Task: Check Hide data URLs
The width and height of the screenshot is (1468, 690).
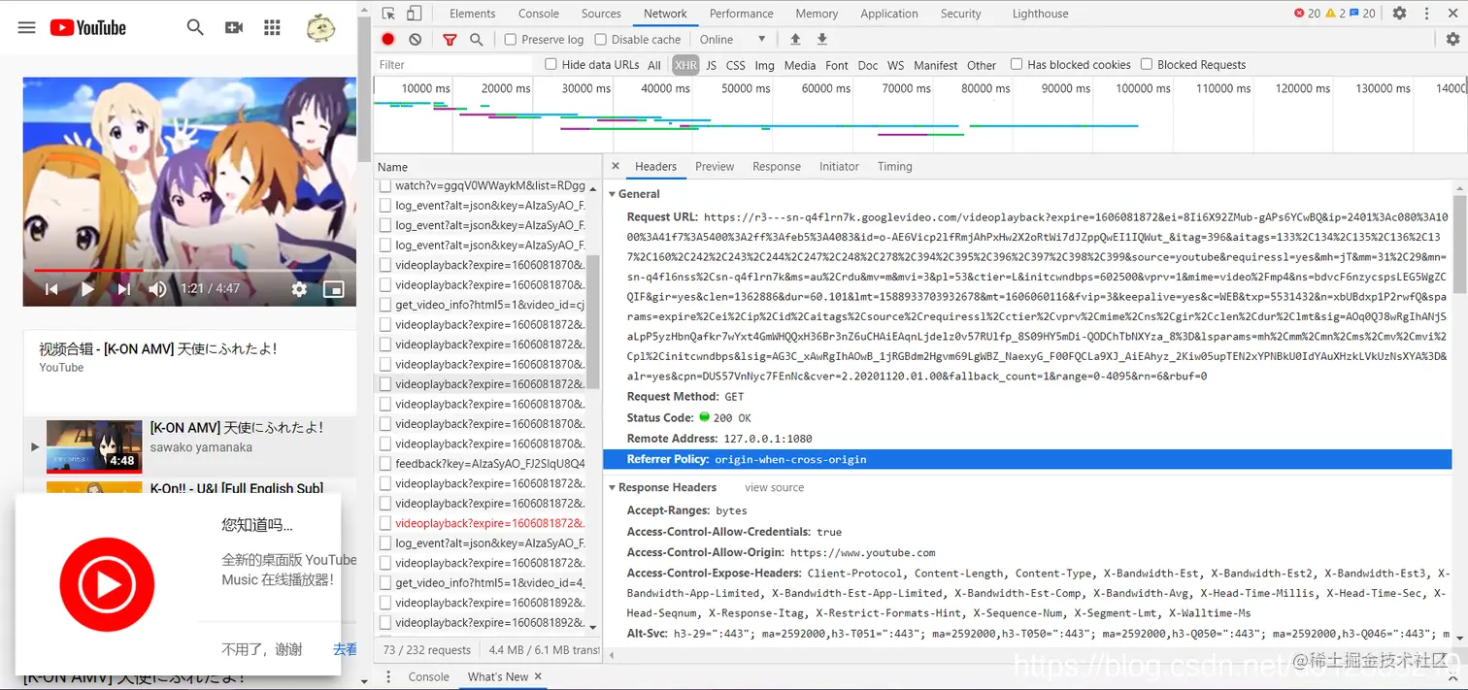Action: (x=550, y=65)
